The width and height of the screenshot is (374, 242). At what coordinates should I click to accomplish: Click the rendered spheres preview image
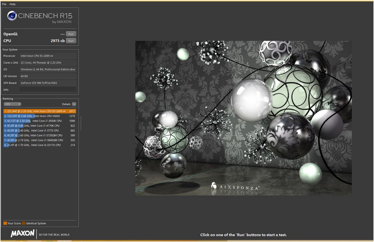[x=243, y=118]
